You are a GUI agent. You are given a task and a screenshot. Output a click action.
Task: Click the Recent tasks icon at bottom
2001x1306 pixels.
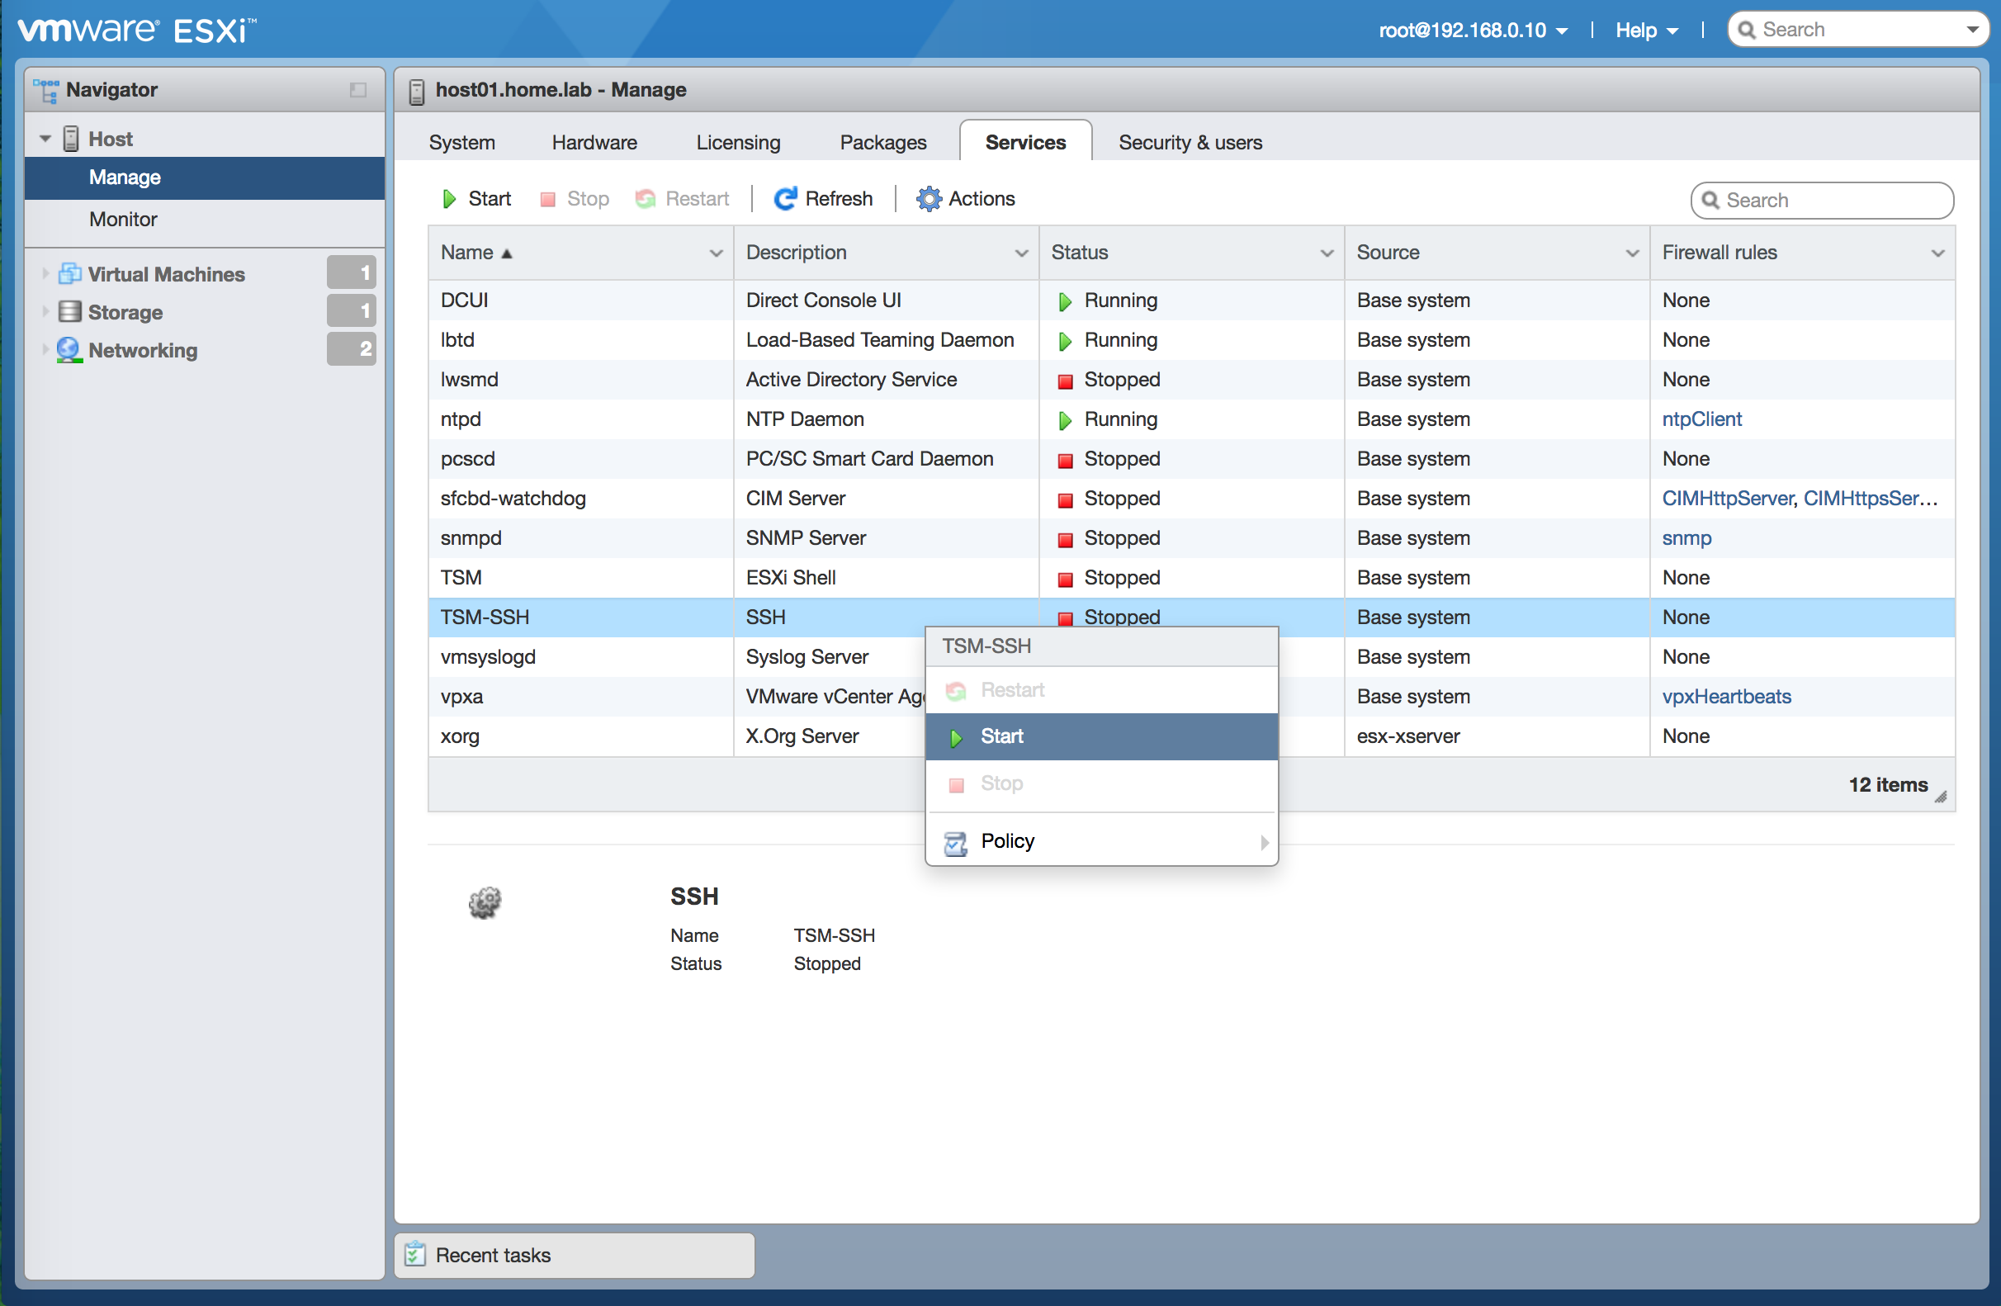click(414, 1255)
